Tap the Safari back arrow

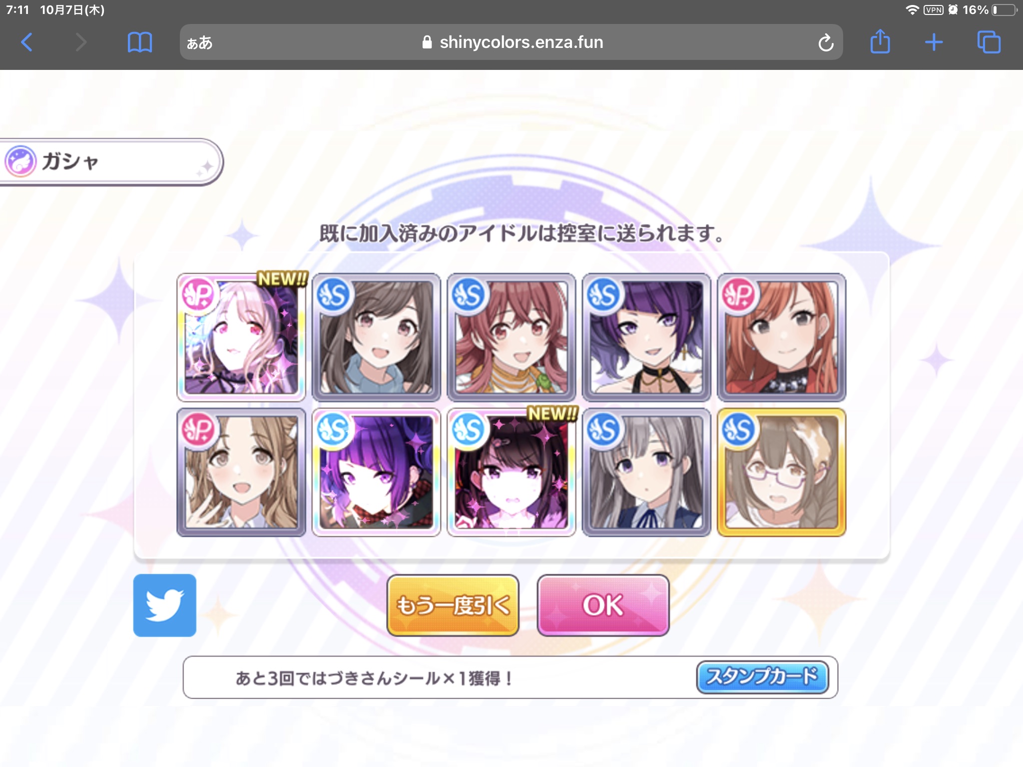tap(27, 42)
